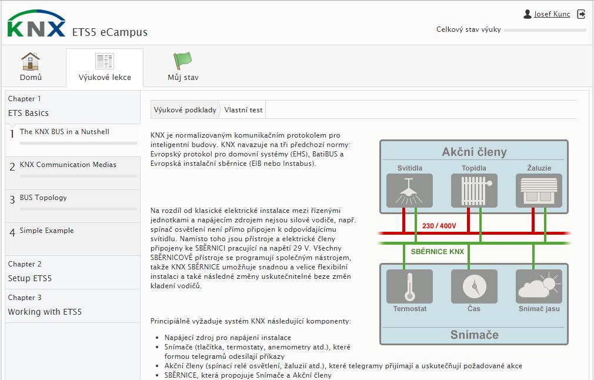Click the logout arrow icon

coord(581,14)
